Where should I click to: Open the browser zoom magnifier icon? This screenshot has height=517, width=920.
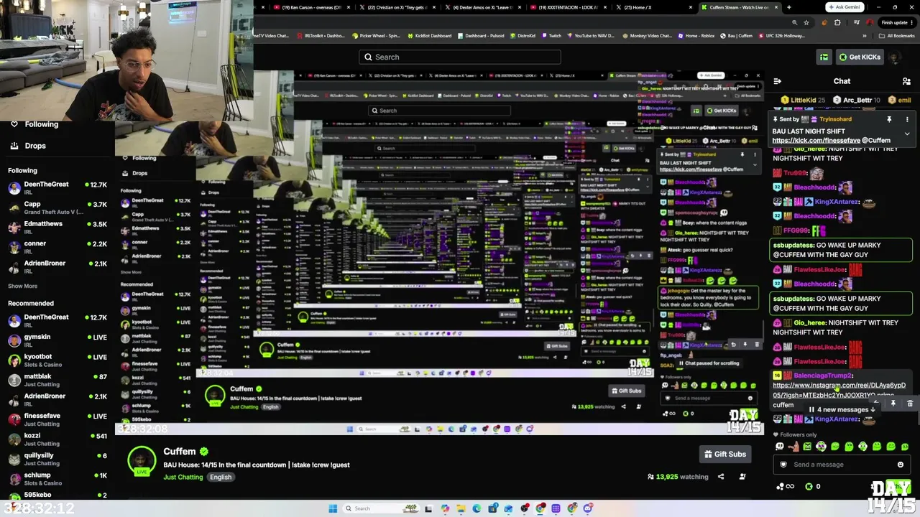(x=794, y=22)
